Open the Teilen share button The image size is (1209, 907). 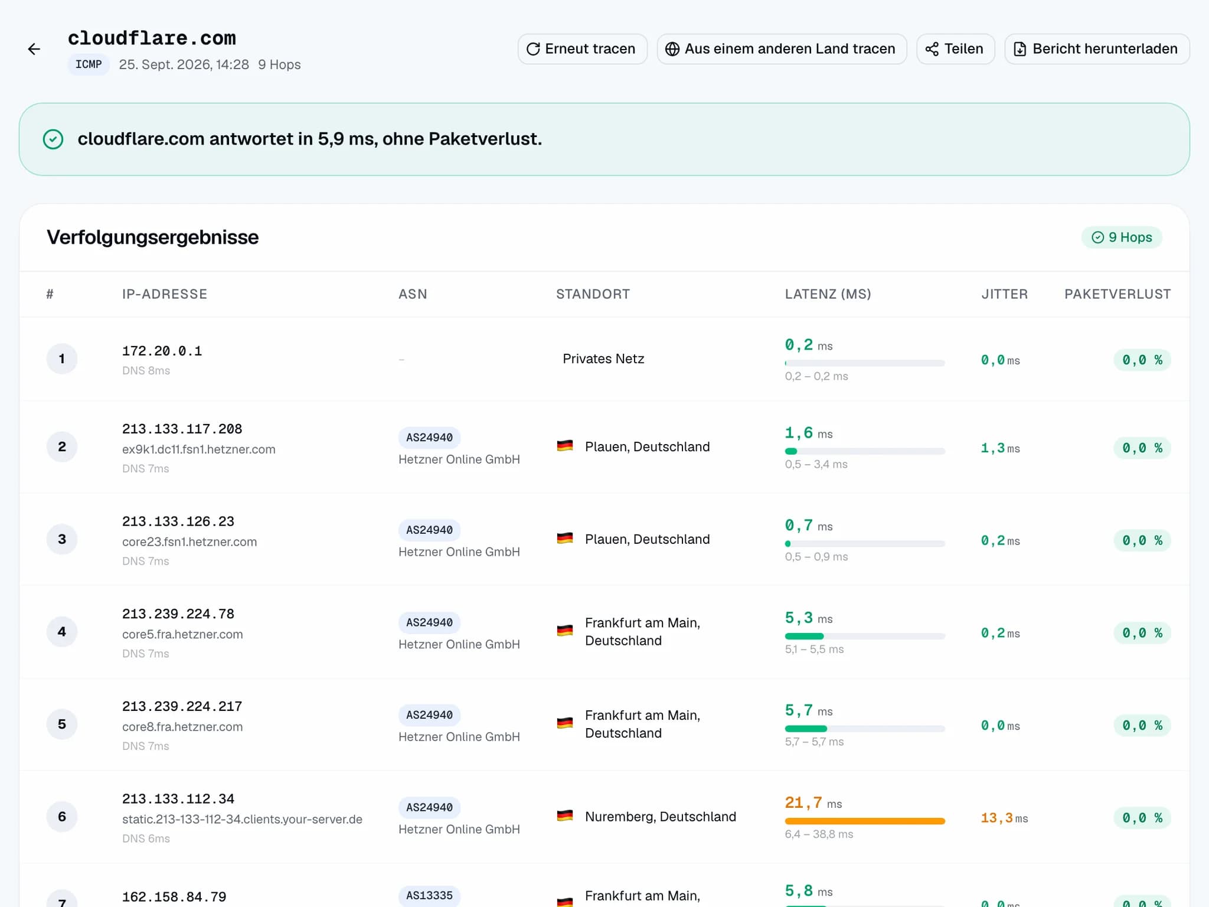tap(955, 49)
